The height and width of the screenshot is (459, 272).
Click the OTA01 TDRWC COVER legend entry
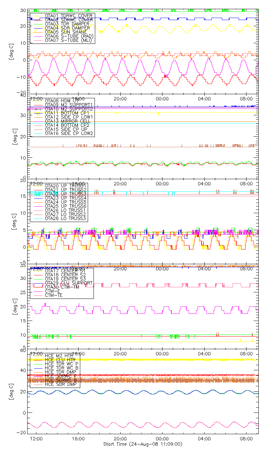(x=69, y=16)
